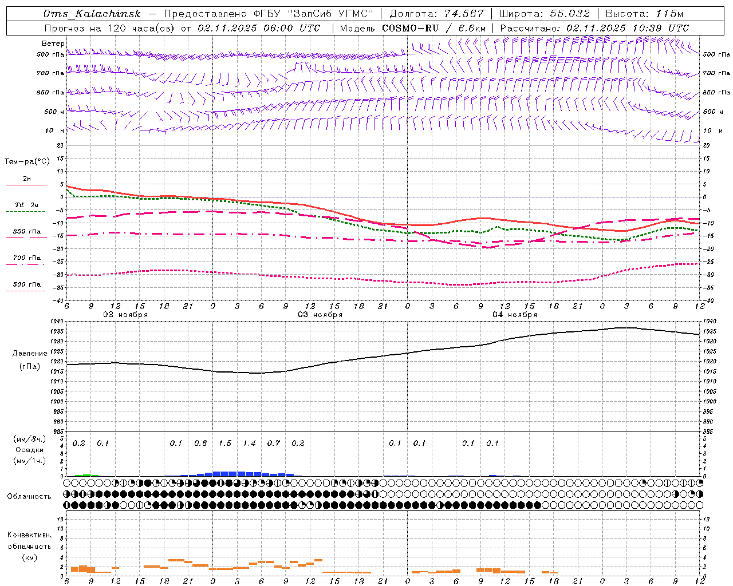Select the 'Широта: 55.032' header field
Viewport: 733px width, 586px height.
(544, 14)
